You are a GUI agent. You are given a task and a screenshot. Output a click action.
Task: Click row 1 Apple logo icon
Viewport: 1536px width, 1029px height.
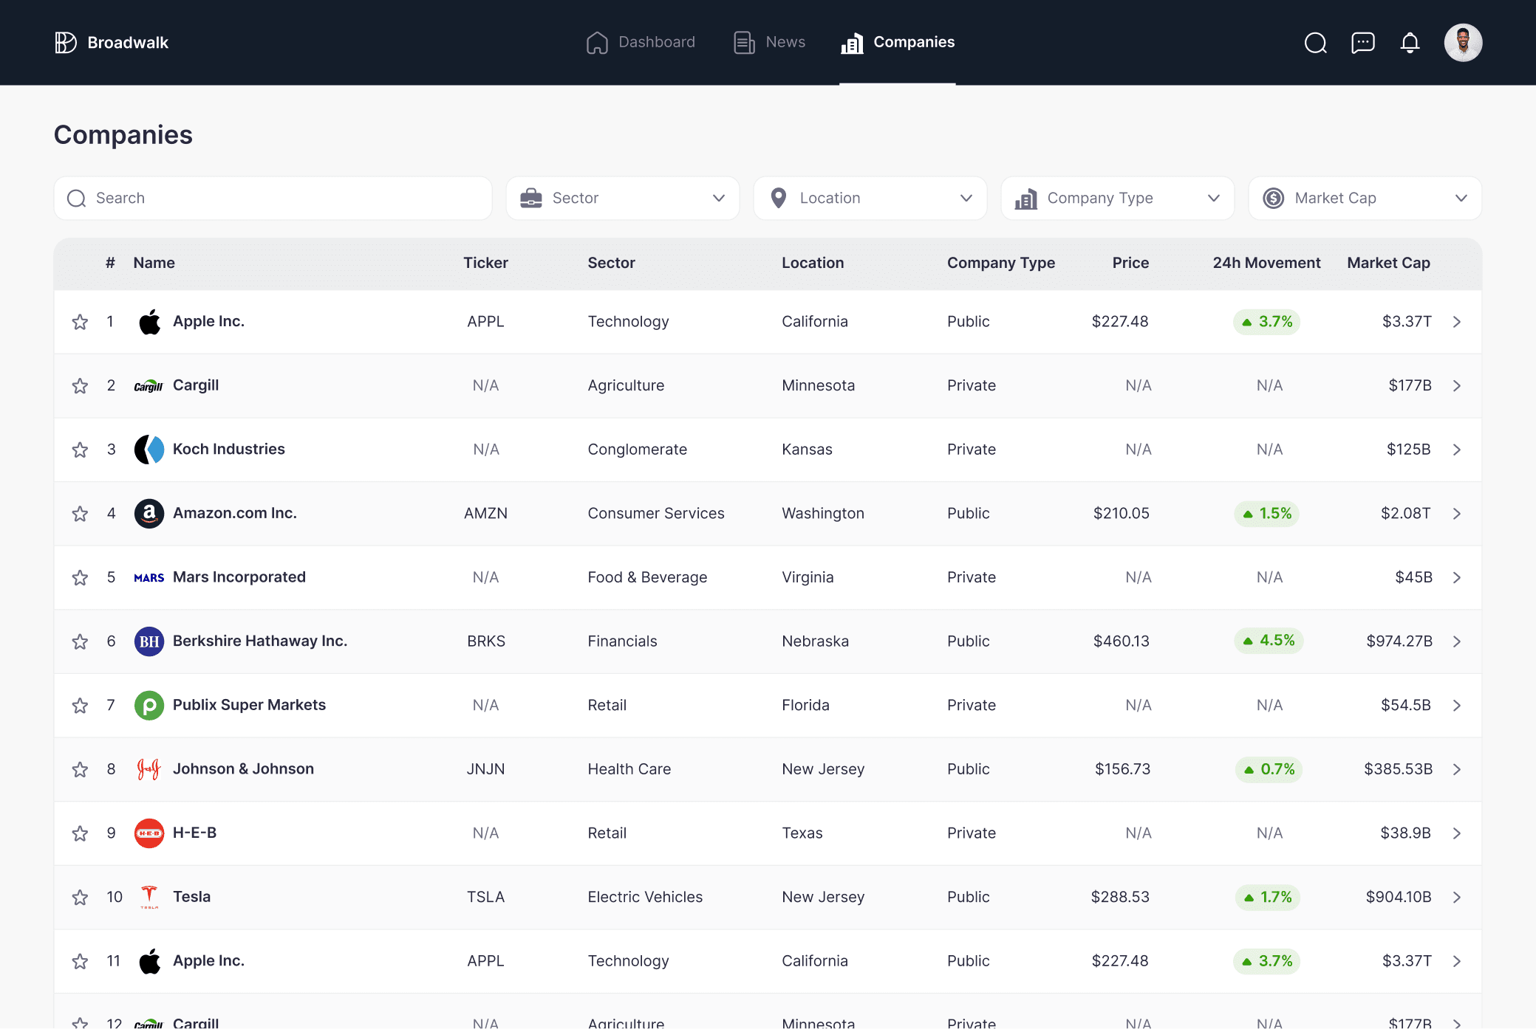149,322
